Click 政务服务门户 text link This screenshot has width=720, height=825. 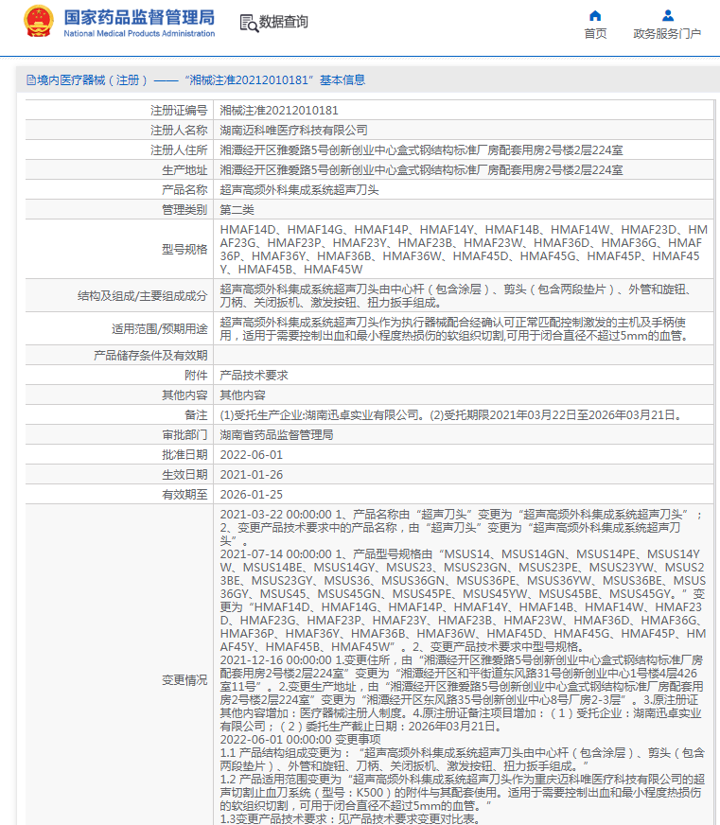667,34
